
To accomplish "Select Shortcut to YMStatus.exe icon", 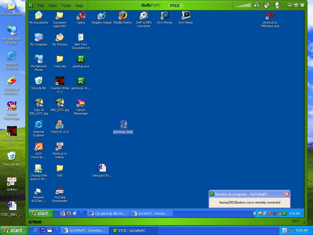I will point(270,19).
